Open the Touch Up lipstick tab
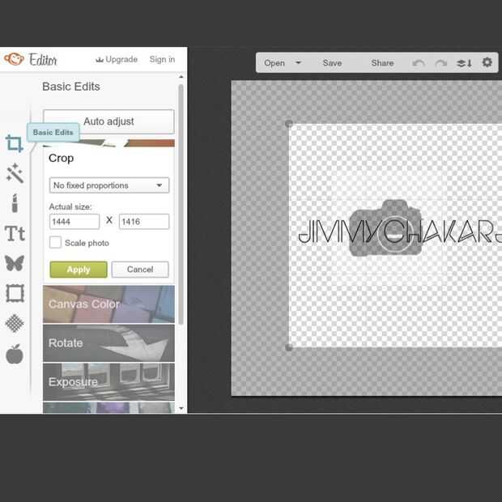Screen dimensions: 502x502 [x=15, y=203]
